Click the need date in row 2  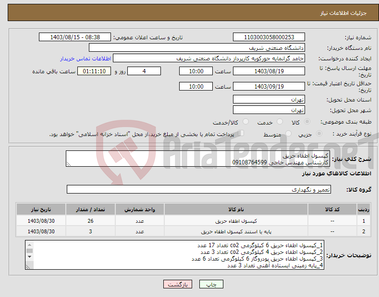[x=41, y=231]
